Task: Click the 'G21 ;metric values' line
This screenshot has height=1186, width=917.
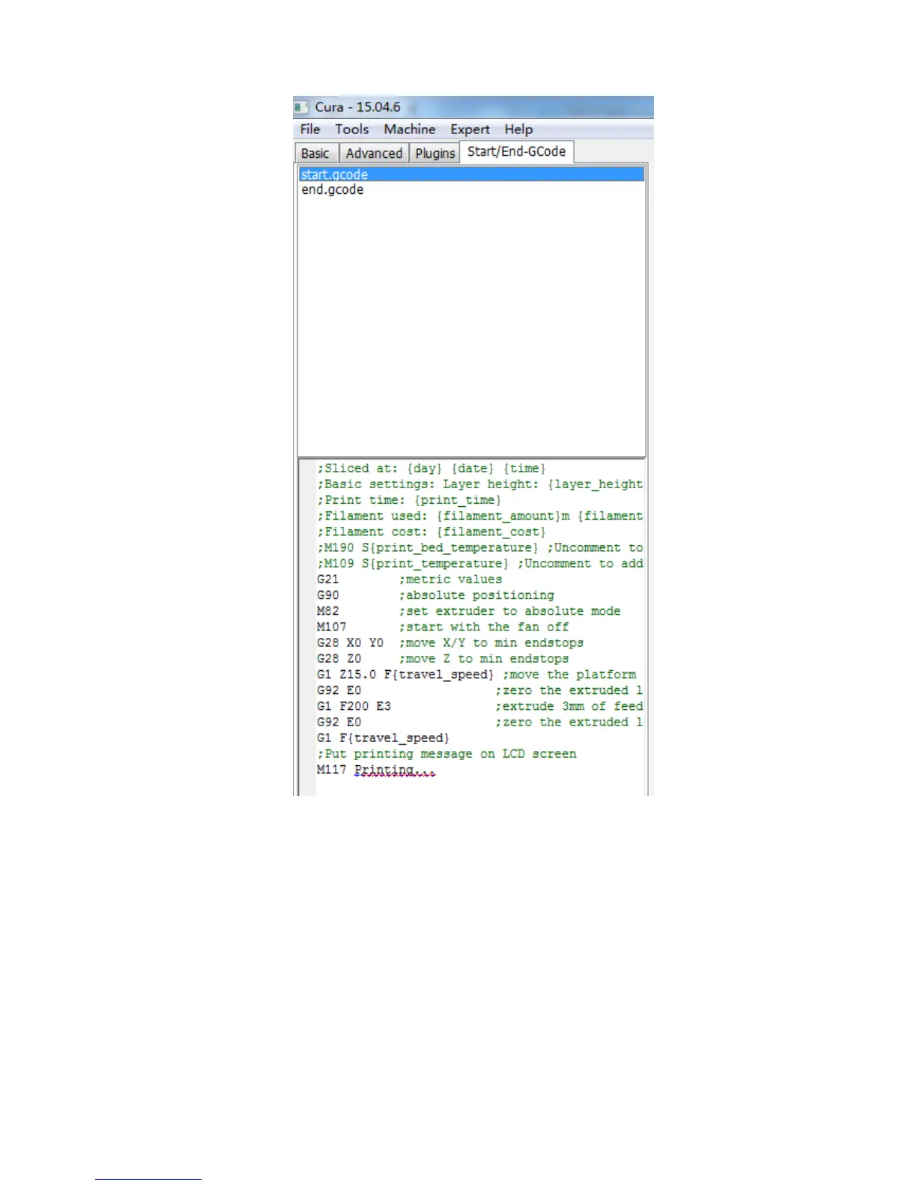Action: point(409,580)
